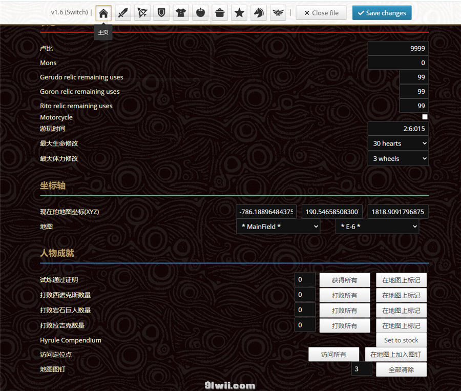The width and height of the screenshot is (461, 391).
Task: Open the Other items (star) tab
Action: (x=239, y=13)
